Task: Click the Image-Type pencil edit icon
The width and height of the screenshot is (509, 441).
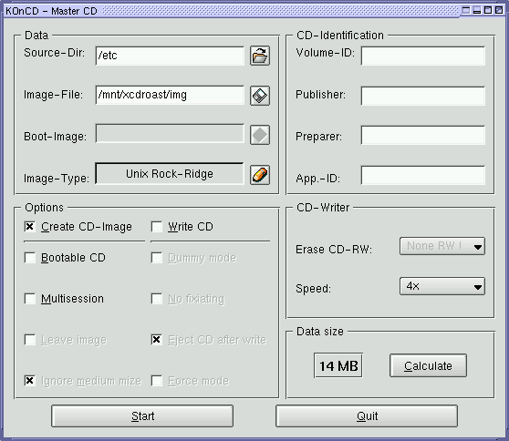Action: (x=260, y=175)
